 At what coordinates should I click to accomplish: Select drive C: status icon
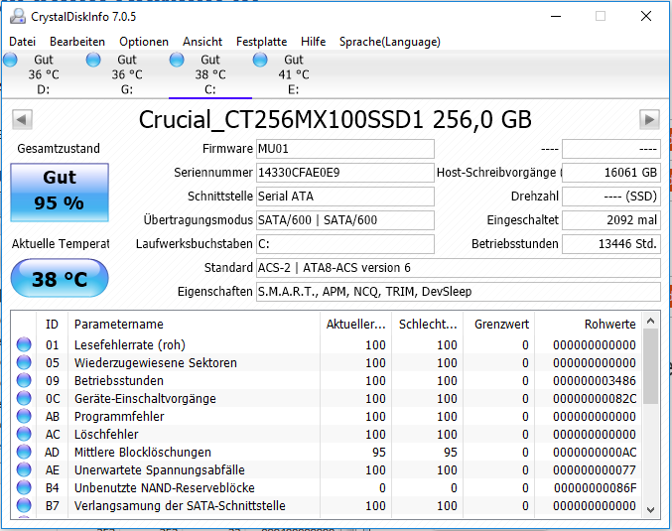pos(177,60)
